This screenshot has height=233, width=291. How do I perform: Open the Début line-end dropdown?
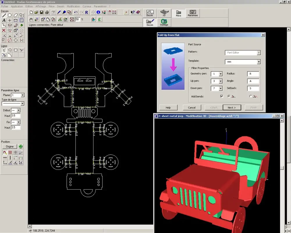point(18,110)
